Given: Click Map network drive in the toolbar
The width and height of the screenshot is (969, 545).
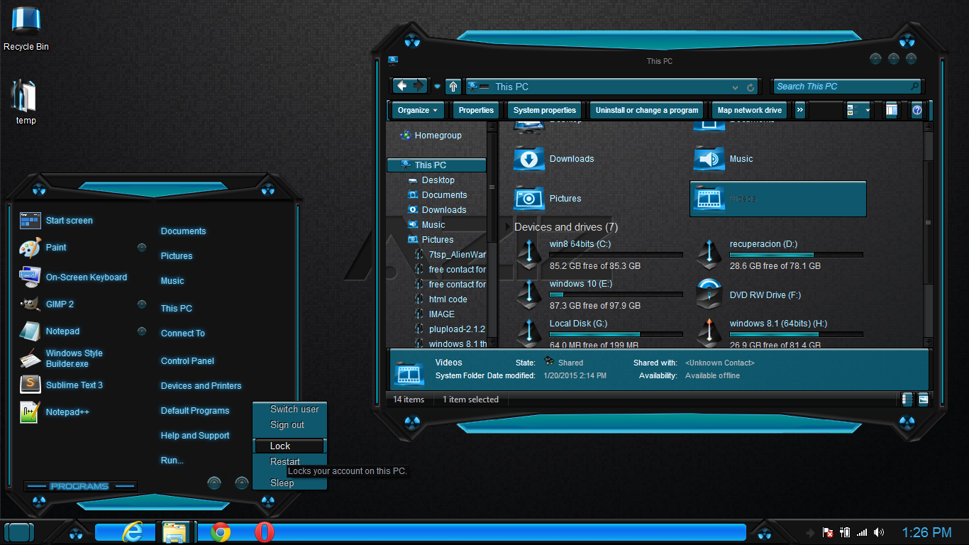Looking at the screenshot, I should coord(750,110).
